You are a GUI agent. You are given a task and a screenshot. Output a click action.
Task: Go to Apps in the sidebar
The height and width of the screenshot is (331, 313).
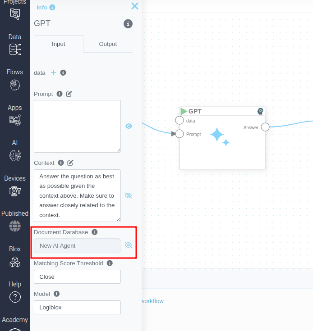click(x=15, y=115)
